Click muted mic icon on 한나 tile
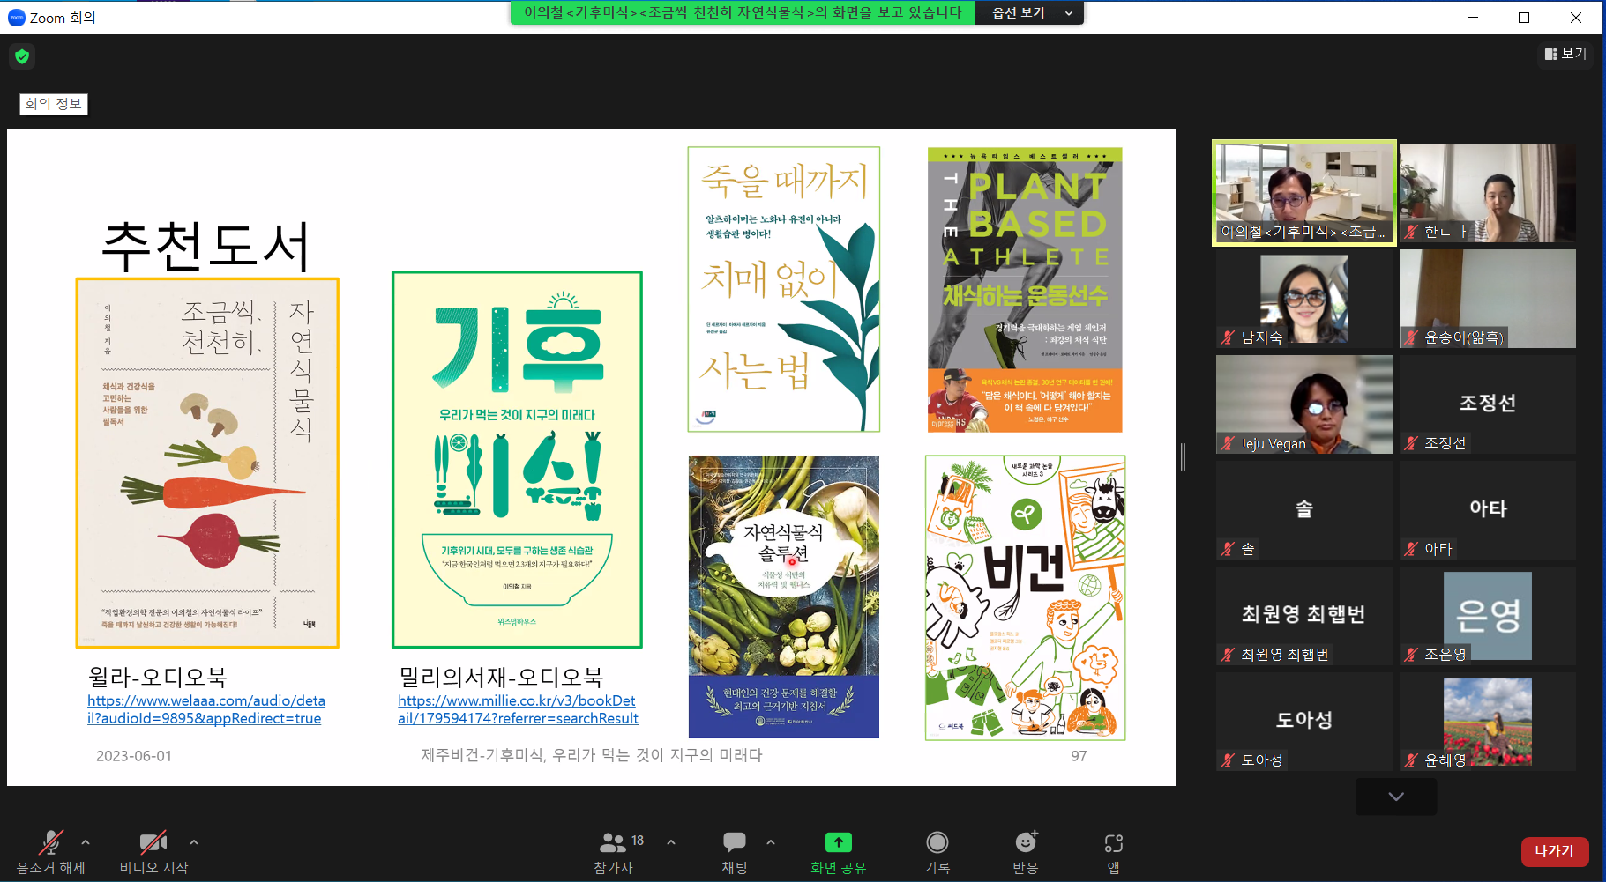The image size is (1606, 882). coord(1411,232)
